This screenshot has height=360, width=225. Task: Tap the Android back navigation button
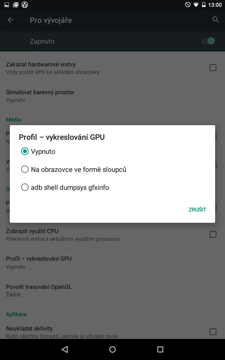click(x=65, y=349)
